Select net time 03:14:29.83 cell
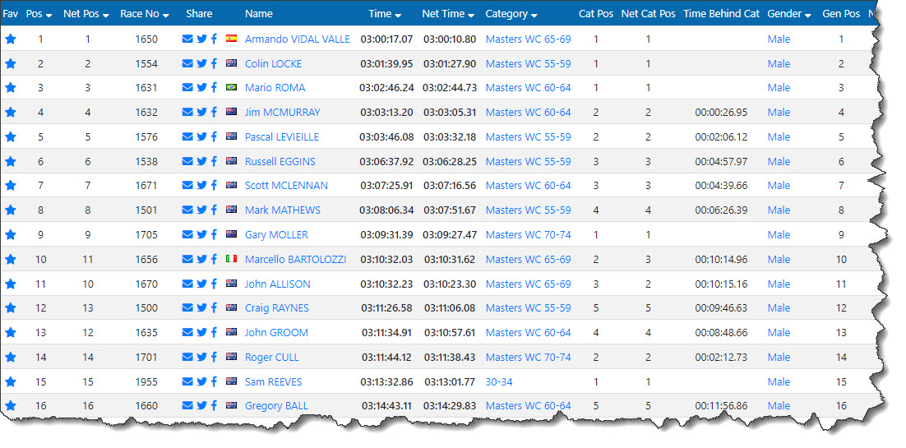This screenshot has height=448, width=906. 450,406
